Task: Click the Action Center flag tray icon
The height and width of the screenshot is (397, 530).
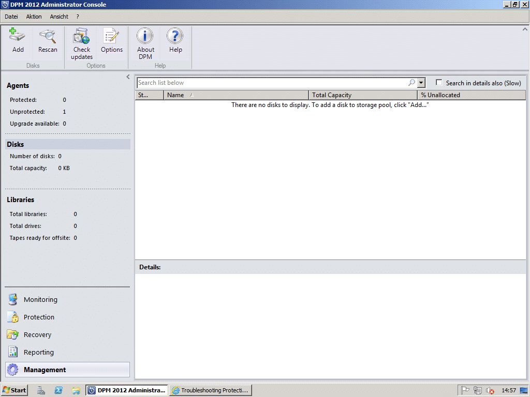Action: [465, 390]
